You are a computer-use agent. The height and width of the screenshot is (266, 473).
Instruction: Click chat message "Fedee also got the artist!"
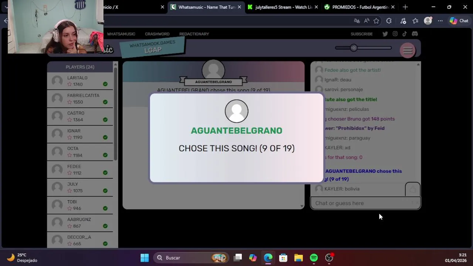pyautogui.click(x=353, y=70)
